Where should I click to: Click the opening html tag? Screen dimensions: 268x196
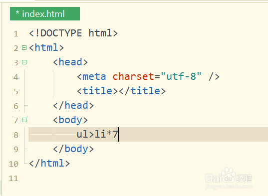pos(46,47)
